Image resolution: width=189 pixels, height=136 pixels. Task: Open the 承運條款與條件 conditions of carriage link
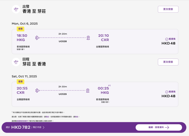[x=22, y=121]
